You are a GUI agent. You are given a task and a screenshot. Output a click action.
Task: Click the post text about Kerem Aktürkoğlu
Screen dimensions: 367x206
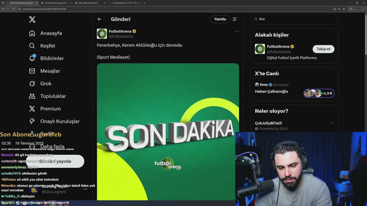pyautogui.click(x=140, y=45)
